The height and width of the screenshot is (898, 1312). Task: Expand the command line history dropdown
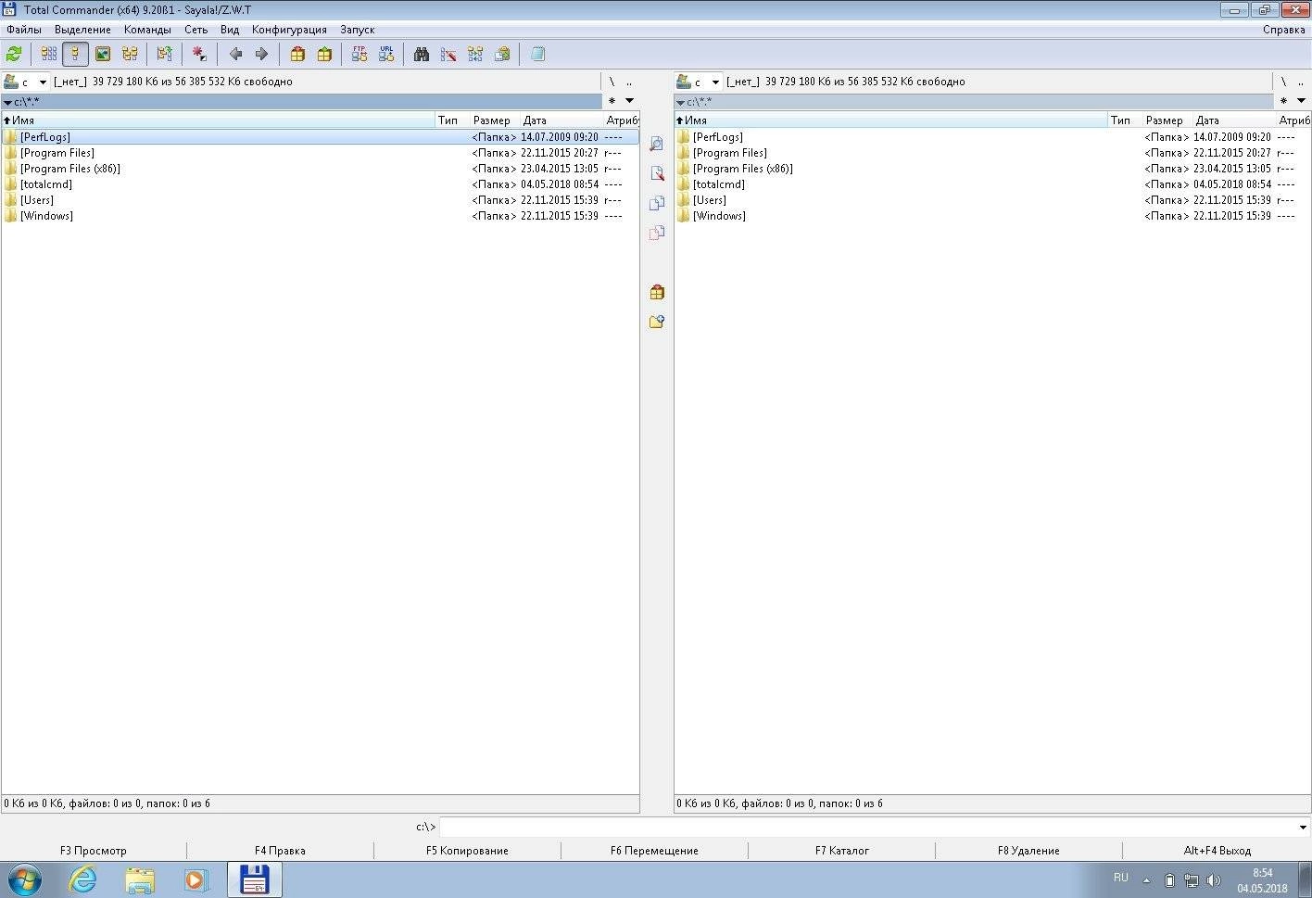coord(1303,827)
